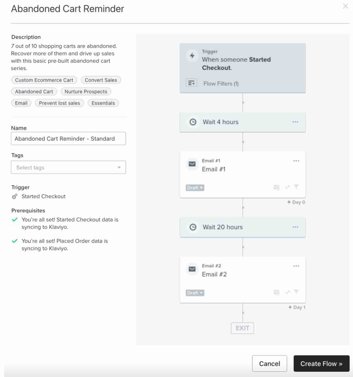Image resolution: width=353 pixels, height=377 pixels.
Task: Click the lightning bolt trigger icon
Action: click(x=192, y=55)
